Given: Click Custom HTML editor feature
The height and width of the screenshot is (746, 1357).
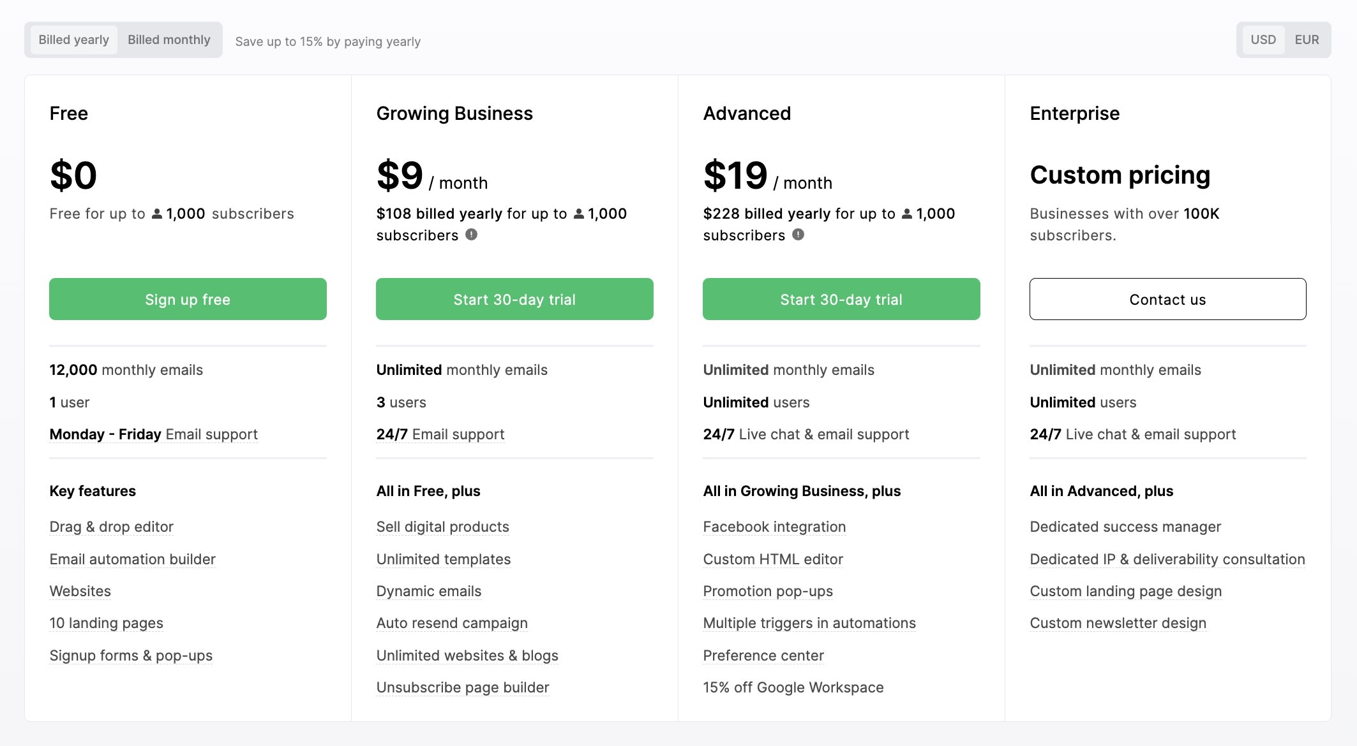Looking at the screenshot, I should (x=773, y=559).
